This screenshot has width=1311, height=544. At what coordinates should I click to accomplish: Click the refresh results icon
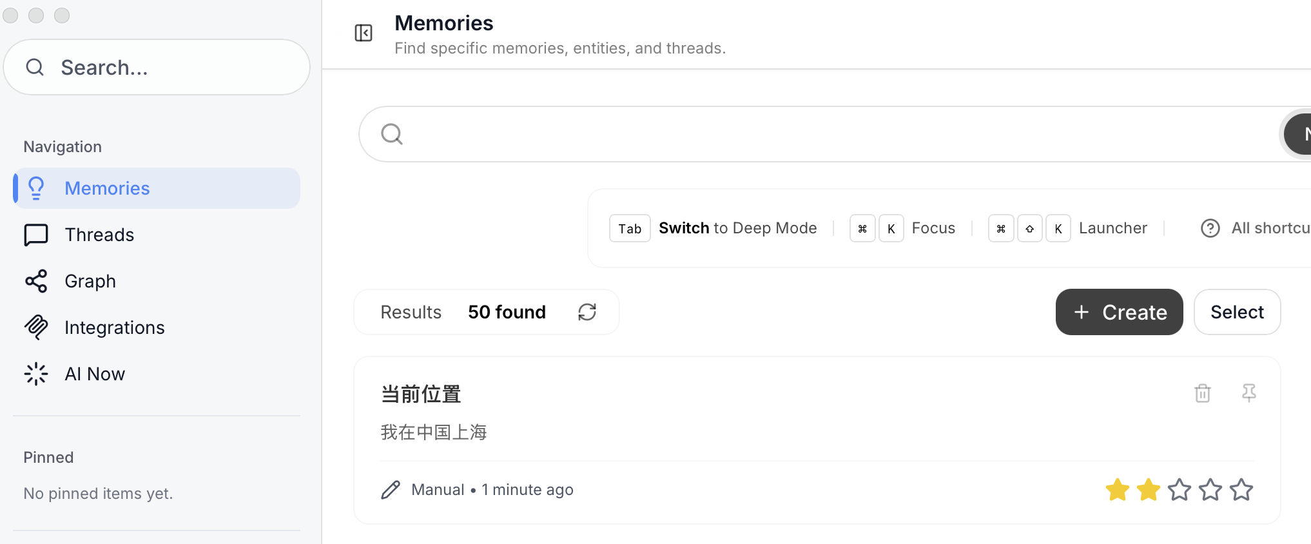[587, 312]
